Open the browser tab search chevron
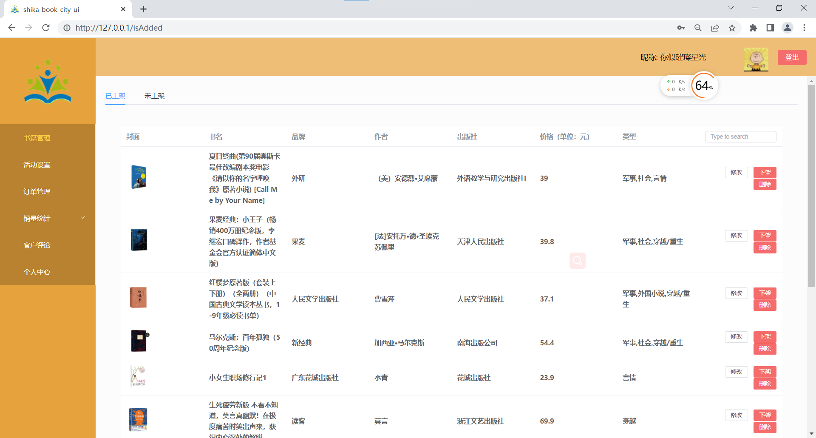816x438 pixels. pyautogui.click(x=730, y=8)
